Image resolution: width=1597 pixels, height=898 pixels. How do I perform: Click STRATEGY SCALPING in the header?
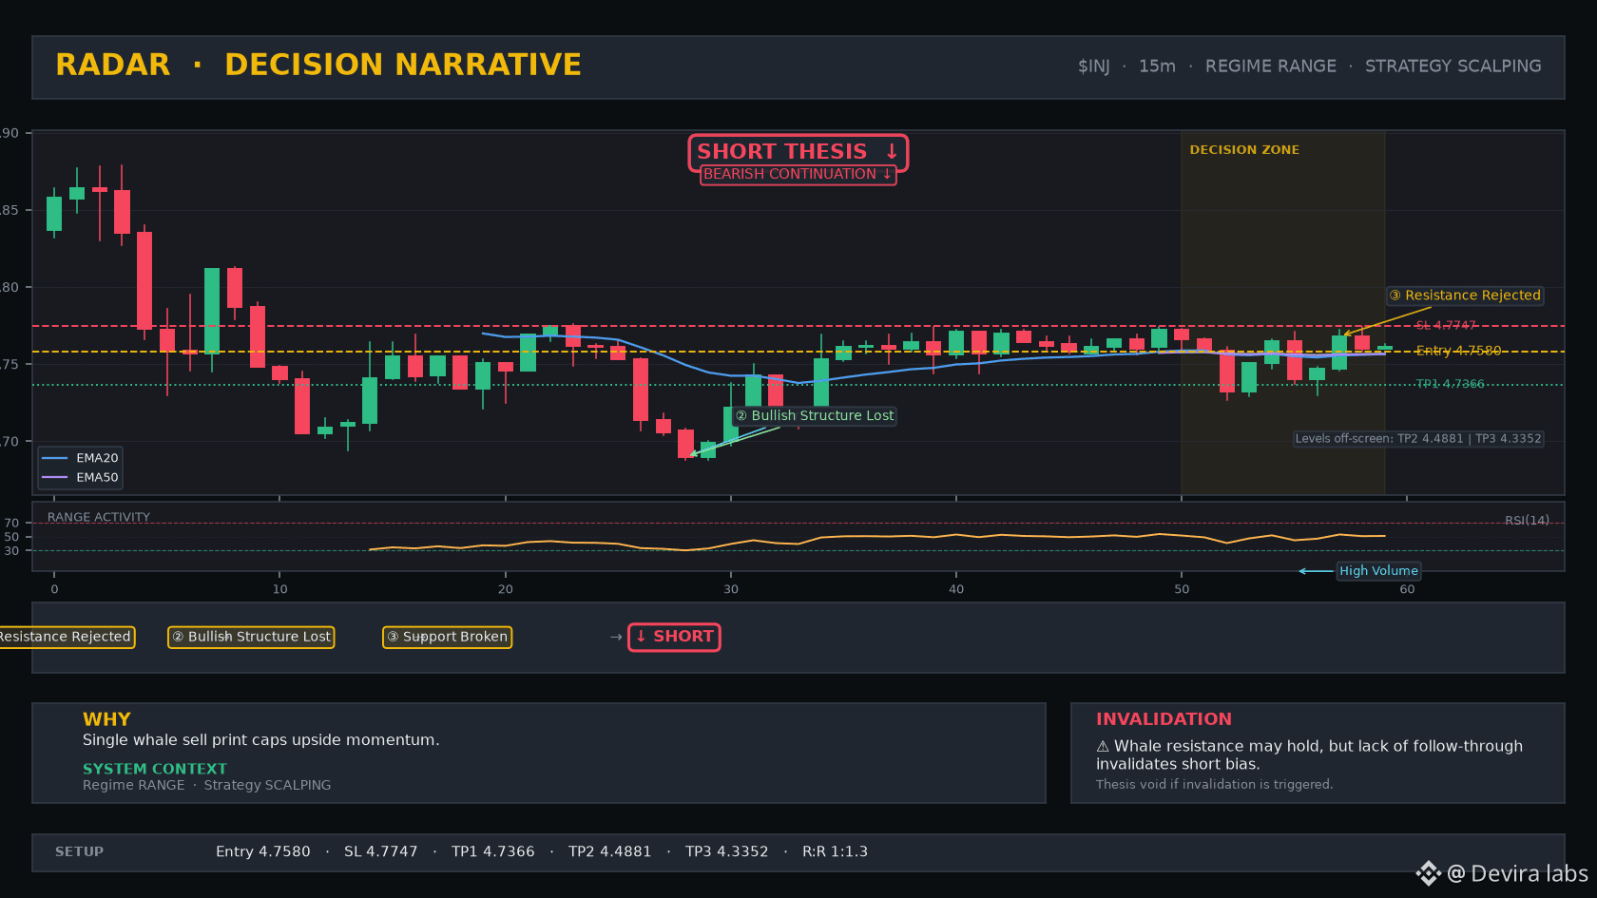coord(1453,67)
